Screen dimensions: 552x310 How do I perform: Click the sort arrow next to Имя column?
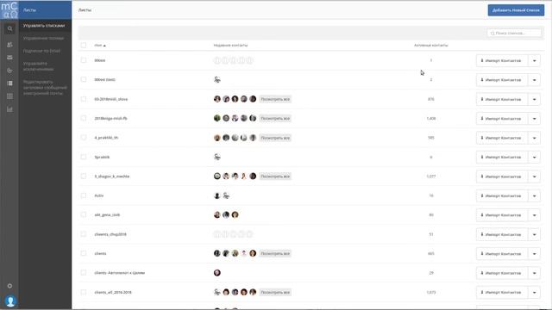pyautogui.click(x=104, y=46)
